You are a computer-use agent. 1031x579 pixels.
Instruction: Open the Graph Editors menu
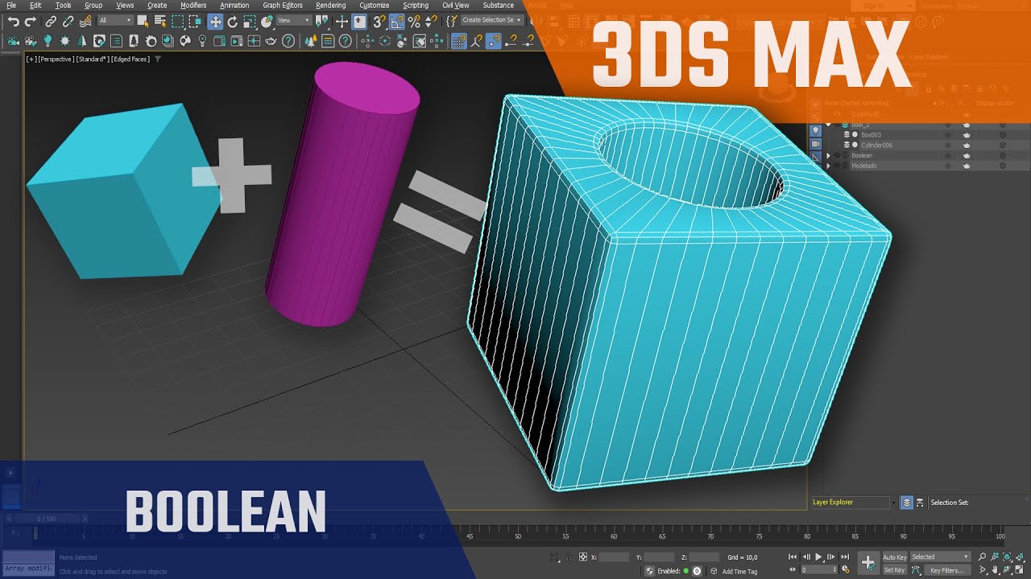pos(283,5)
